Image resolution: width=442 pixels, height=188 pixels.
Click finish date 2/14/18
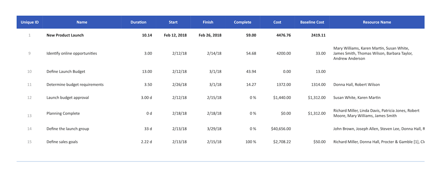[x=214, y=54]
